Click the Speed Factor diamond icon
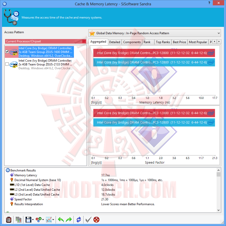The width and height of the screenshot is (226, 226). (x=12, y=199)
